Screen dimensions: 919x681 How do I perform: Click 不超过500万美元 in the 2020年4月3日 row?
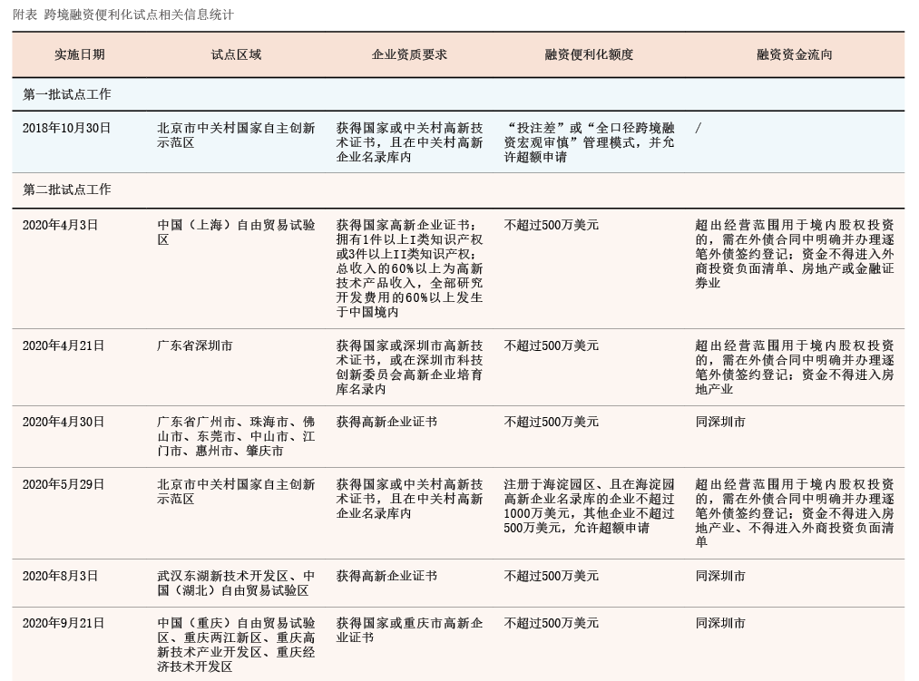click(552, 225)
